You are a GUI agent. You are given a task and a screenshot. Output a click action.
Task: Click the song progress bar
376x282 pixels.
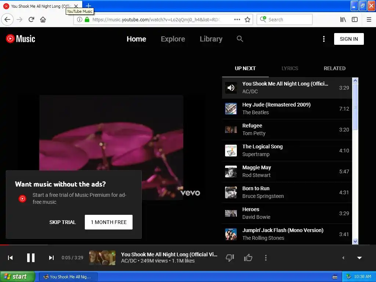188,245
